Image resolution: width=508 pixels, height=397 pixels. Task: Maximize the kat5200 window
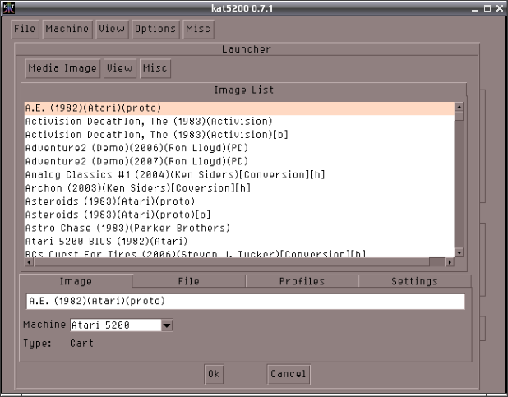pyautogui.click(x=487, y=8)
